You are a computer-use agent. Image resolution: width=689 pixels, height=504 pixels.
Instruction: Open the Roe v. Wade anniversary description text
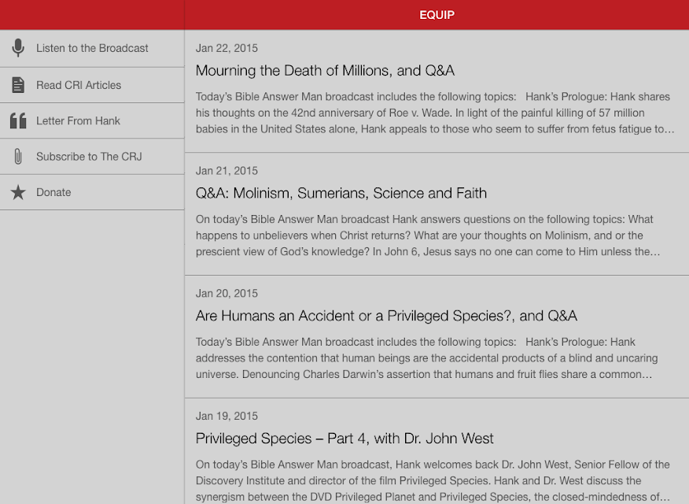[435, 113]
